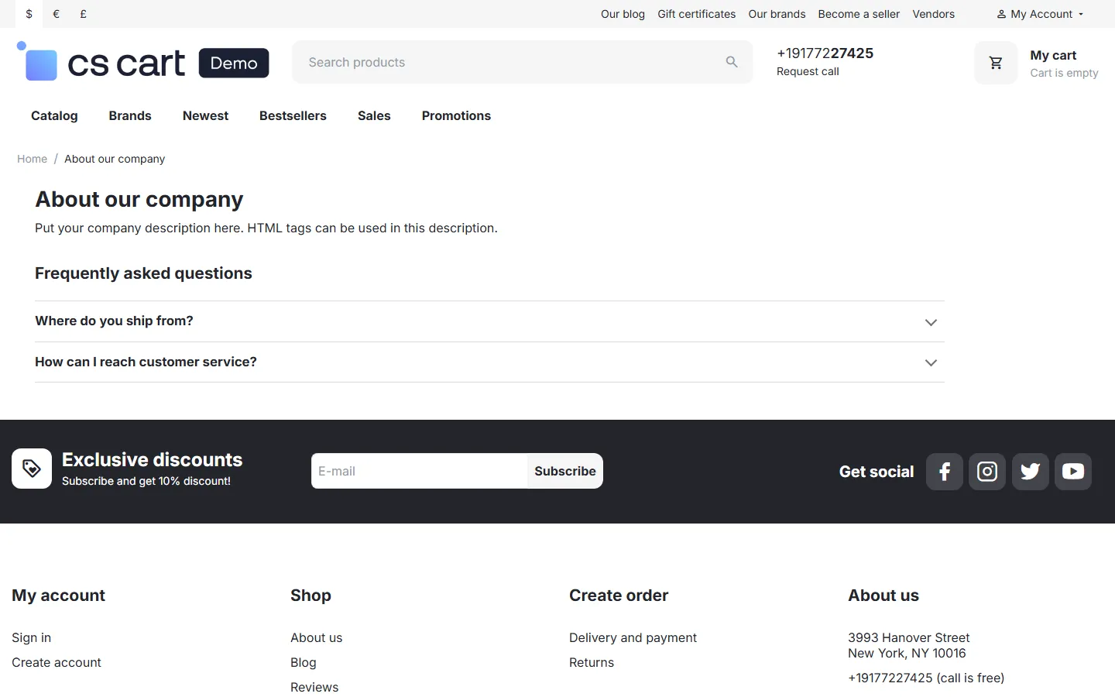
Task: Open the Catalog menu
Action: click(x=54, y=115)
